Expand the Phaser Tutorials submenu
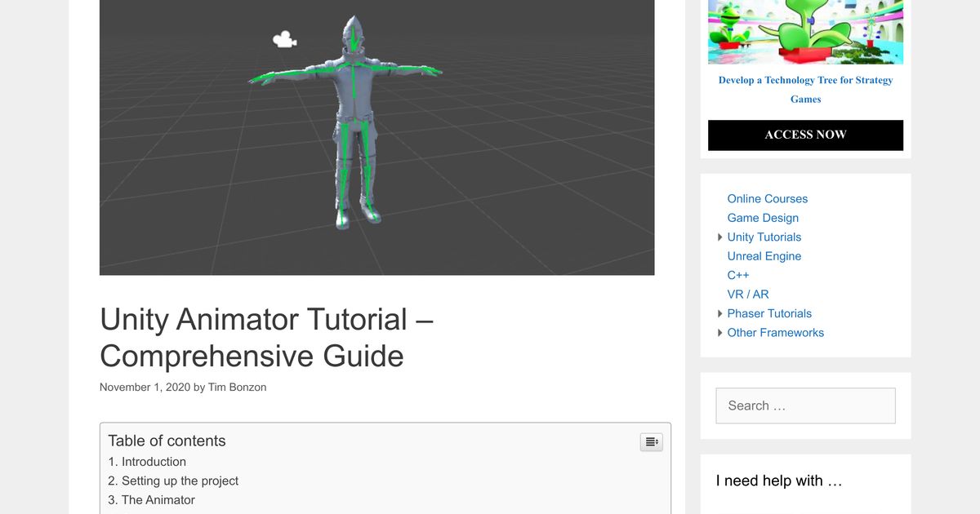 click(x=719, y=313)
